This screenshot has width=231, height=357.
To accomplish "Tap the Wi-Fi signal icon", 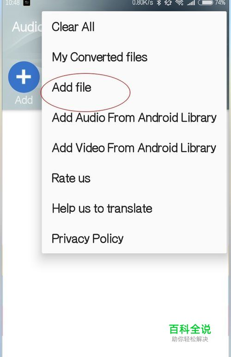I will pos(180,2).
